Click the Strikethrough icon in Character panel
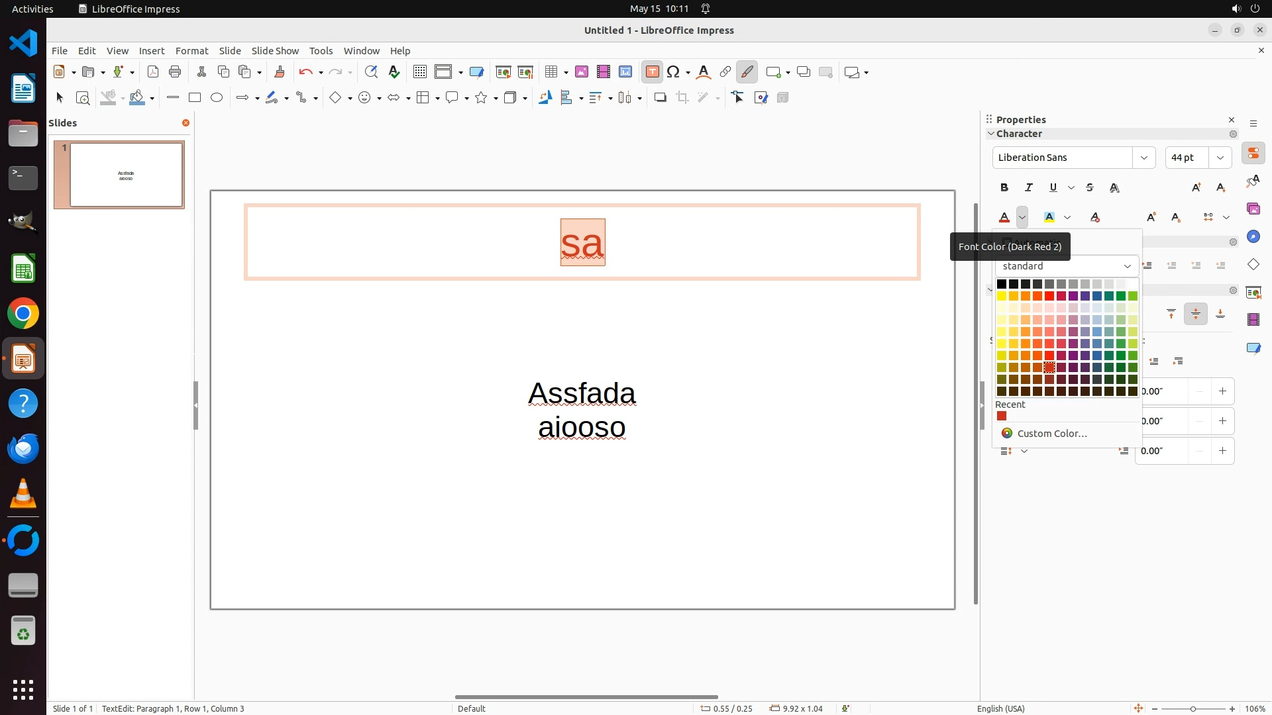Viewport: 1272px width, 715px height. coord(1090,188)
